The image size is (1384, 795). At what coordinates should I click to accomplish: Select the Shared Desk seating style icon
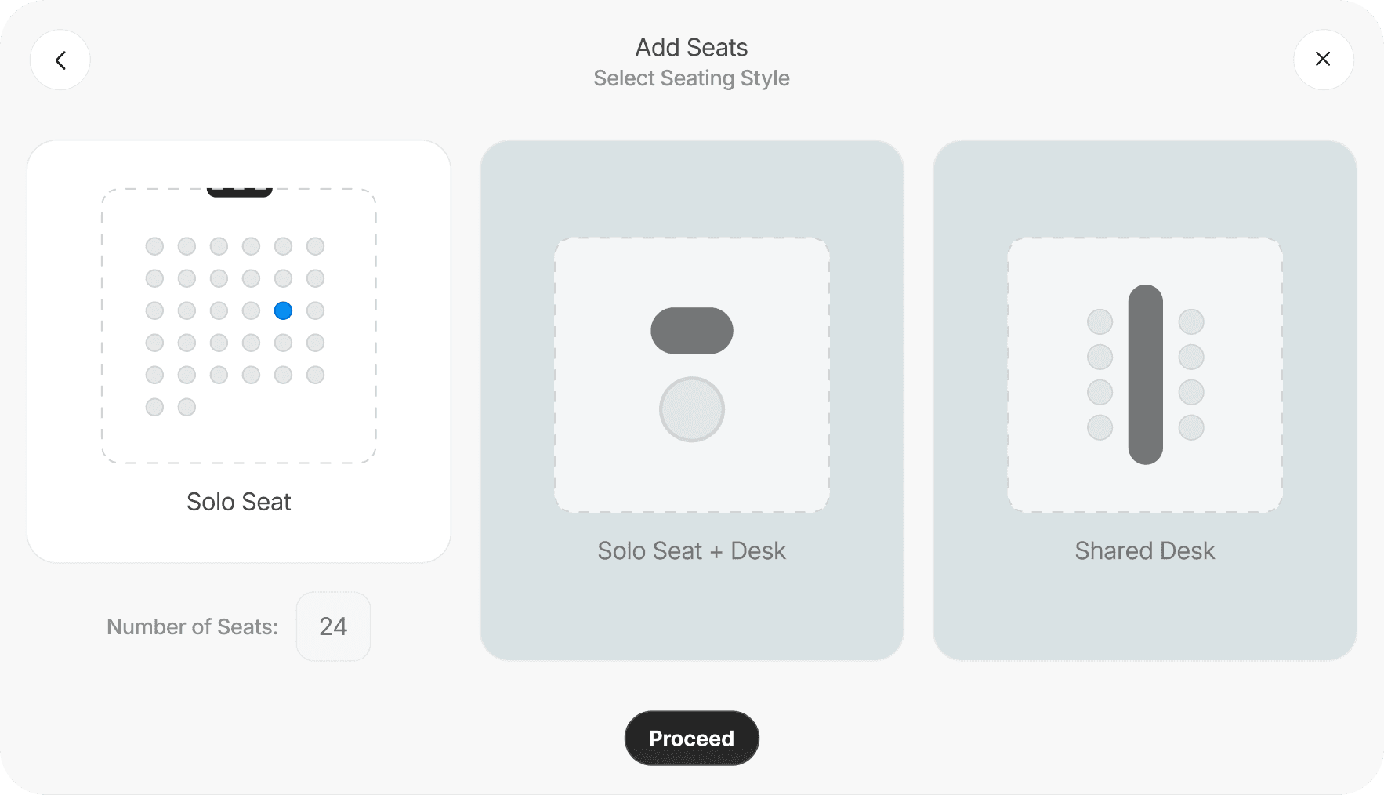tap(1144, 375)
